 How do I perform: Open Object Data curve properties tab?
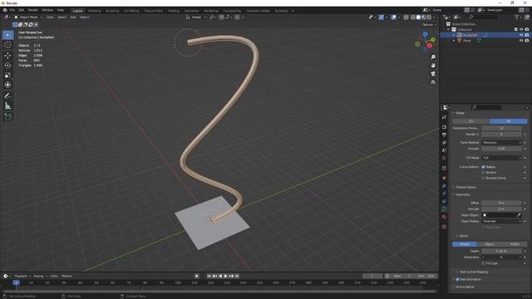[444, 209]
